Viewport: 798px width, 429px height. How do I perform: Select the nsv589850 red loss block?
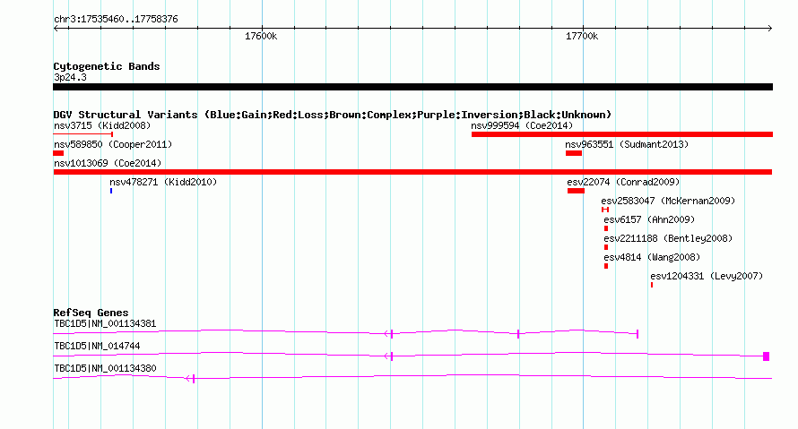point(58,153)
